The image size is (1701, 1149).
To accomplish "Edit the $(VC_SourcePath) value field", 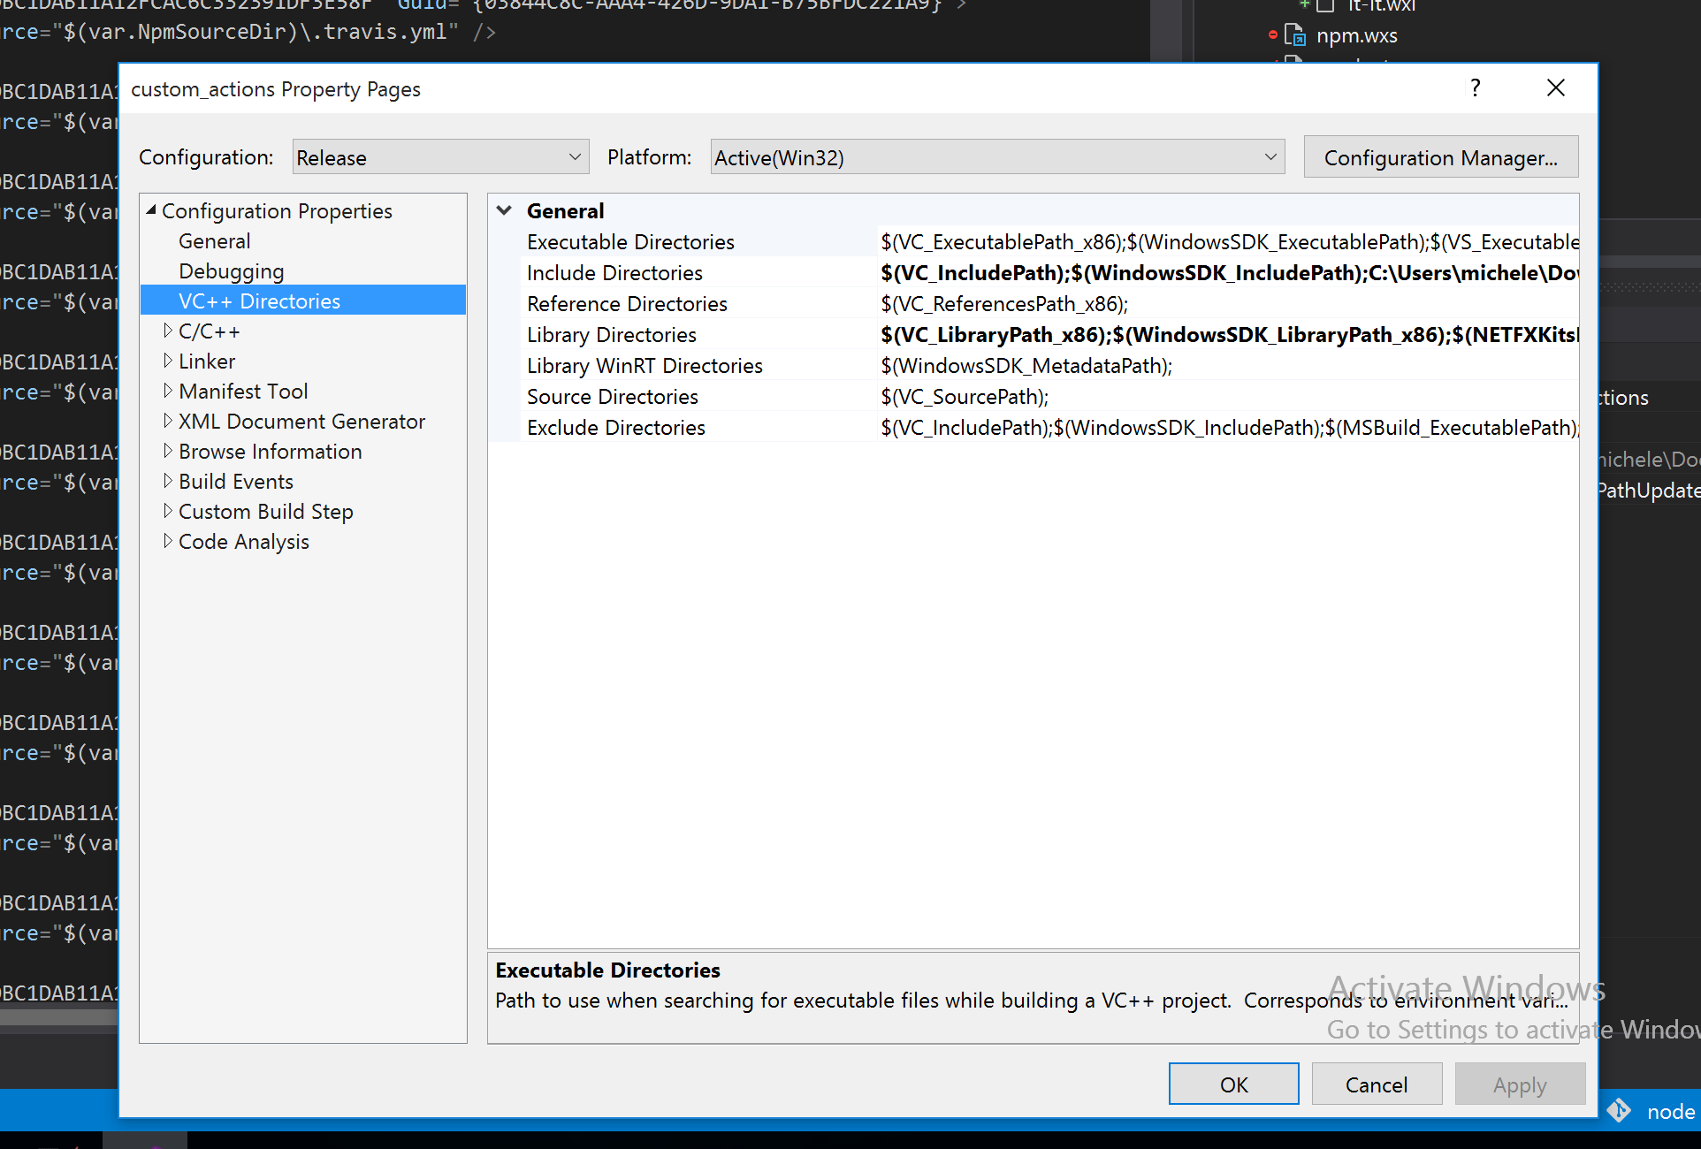I will coord(1229,397).
